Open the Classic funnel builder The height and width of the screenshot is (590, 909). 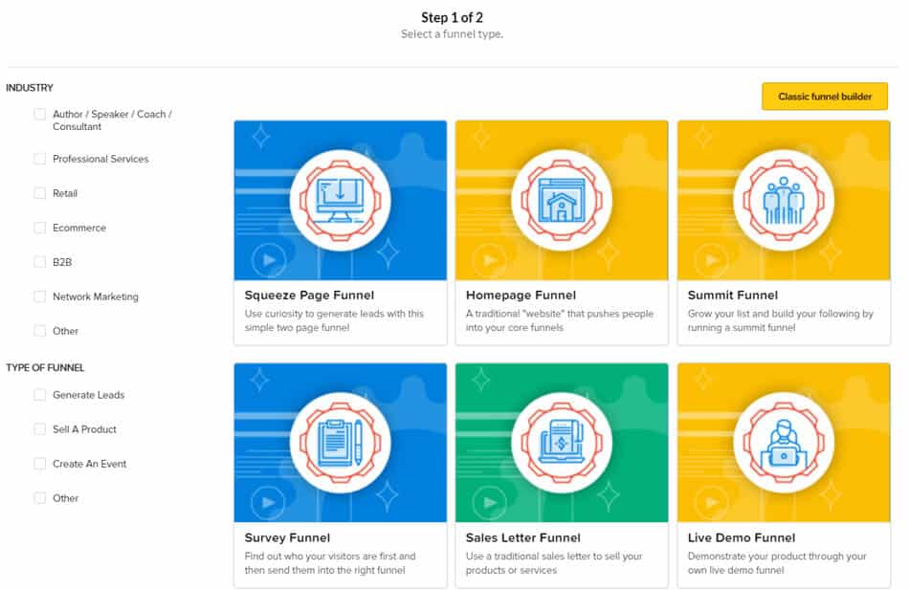[824, 96]
